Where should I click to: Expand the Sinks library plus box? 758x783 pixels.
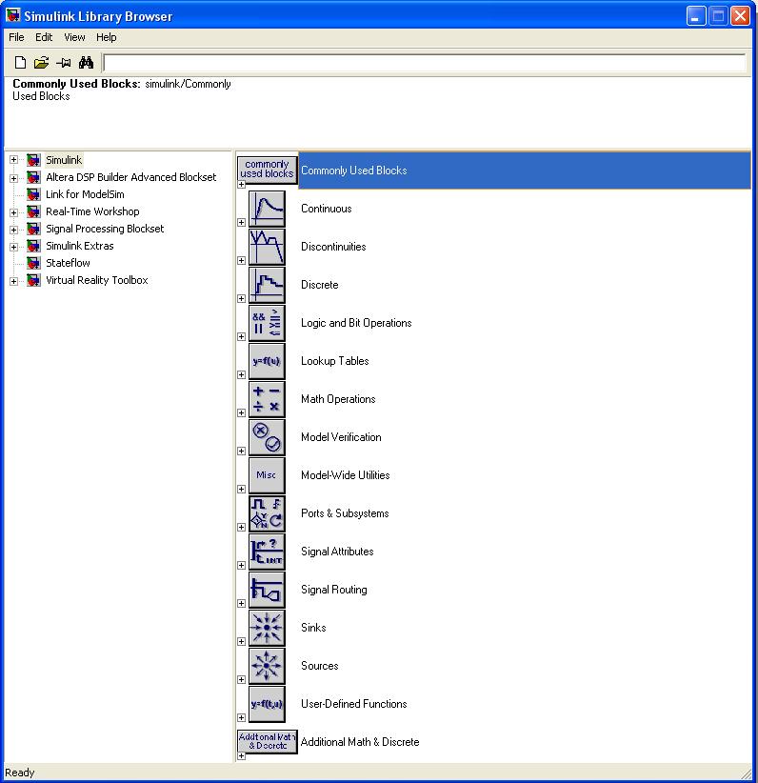tap(241, 642)
